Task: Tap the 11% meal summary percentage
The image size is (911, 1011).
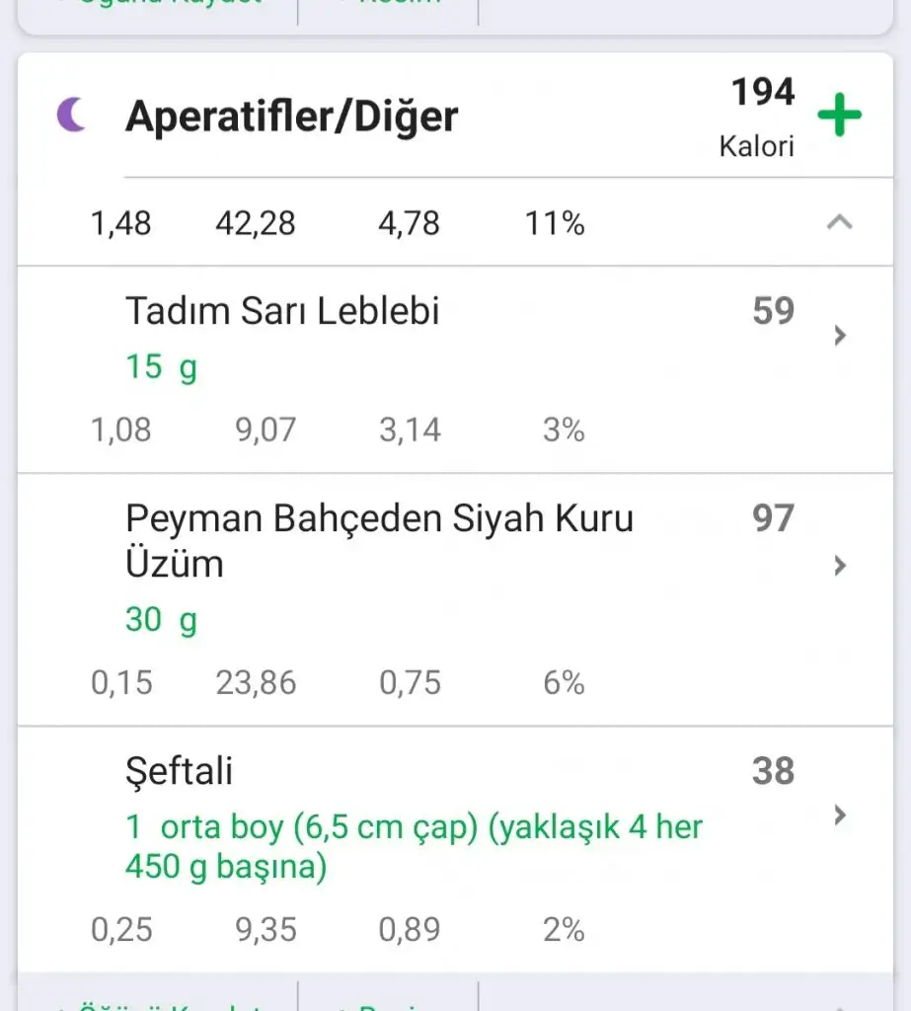Action: tap(554, 224)
